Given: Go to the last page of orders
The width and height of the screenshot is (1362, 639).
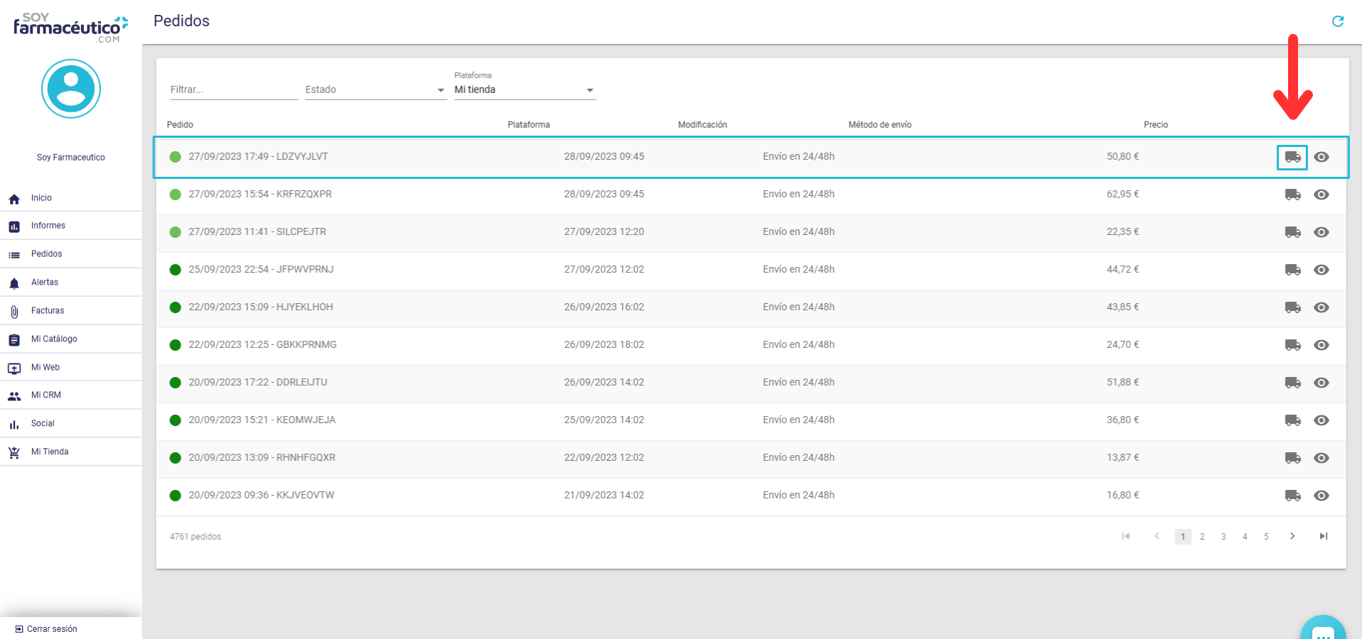Looking at the screenshot, I should pyautogui.click(x=1323, y=536).
